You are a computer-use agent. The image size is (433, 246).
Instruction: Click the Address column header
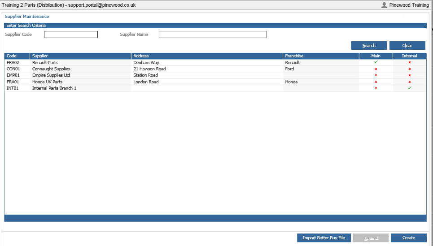207,56
